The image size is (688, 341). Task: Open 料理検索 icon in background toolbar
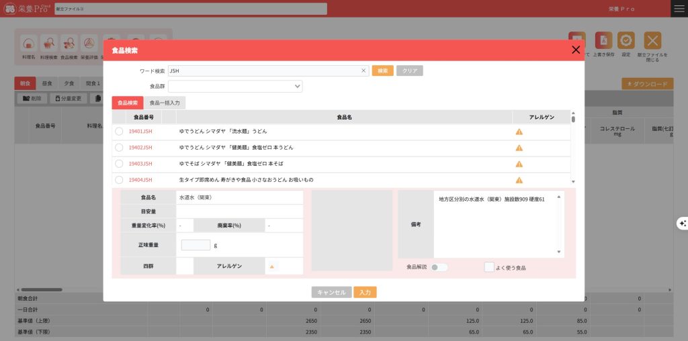click(x=48, y=43)
